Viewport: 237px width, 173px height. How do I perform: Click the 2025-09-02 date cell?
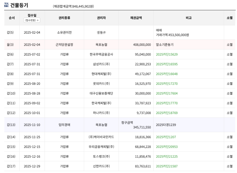[32, 103]
